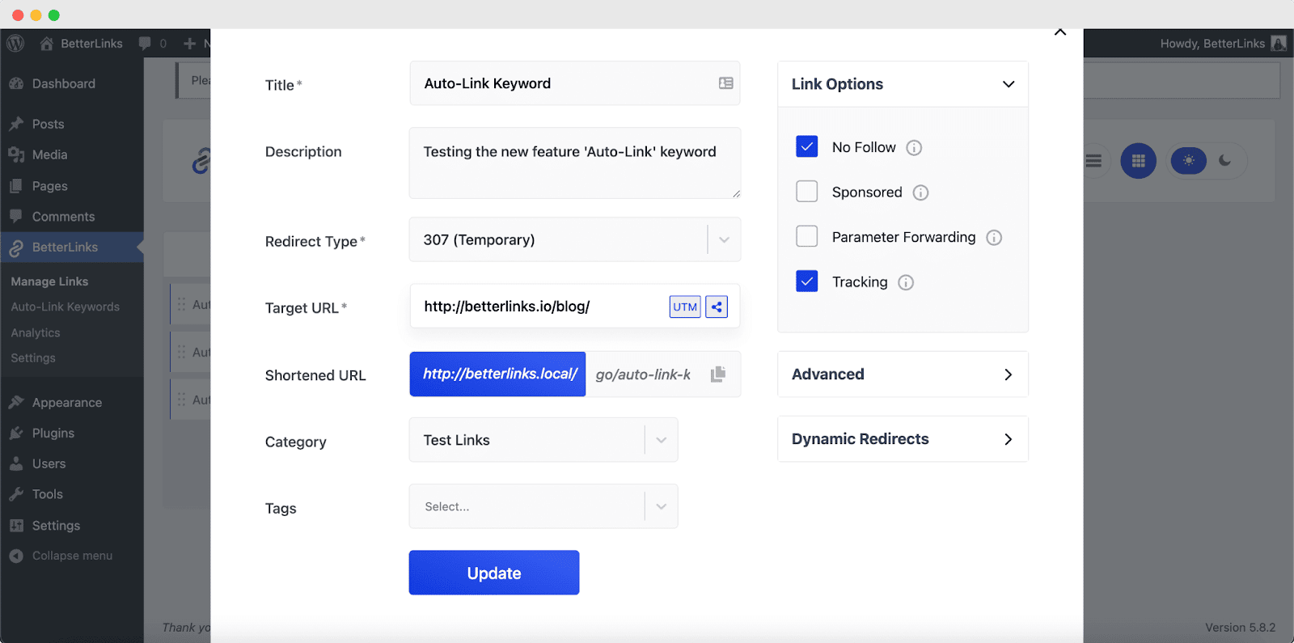Click the pushpin icon beside Posts
This screenshot has height=643, width=1294.
click(x=16, y=124)
